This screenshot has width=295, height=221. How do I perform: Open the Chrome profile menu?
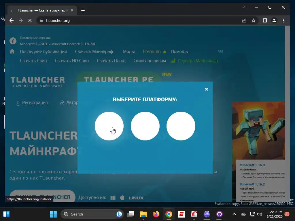tap(274, 20)
